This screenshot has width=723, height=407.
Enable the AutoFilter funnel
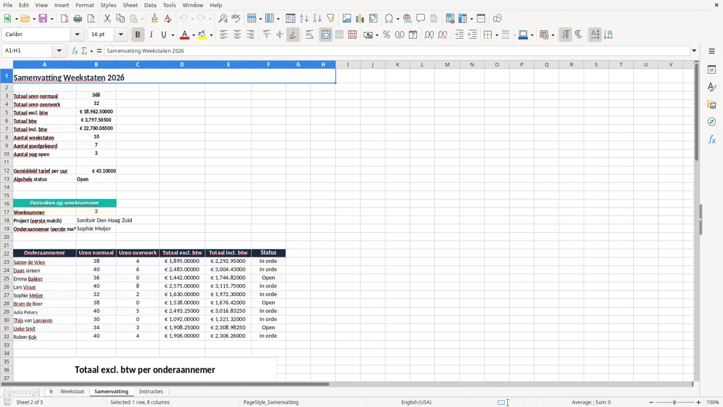point(331,19)
